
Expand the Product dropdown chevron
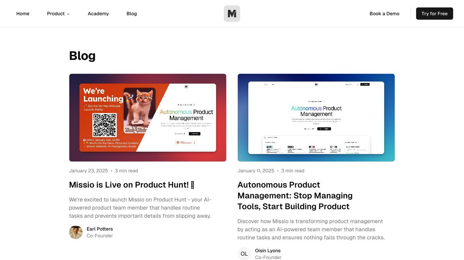click(x=68, y=14)
